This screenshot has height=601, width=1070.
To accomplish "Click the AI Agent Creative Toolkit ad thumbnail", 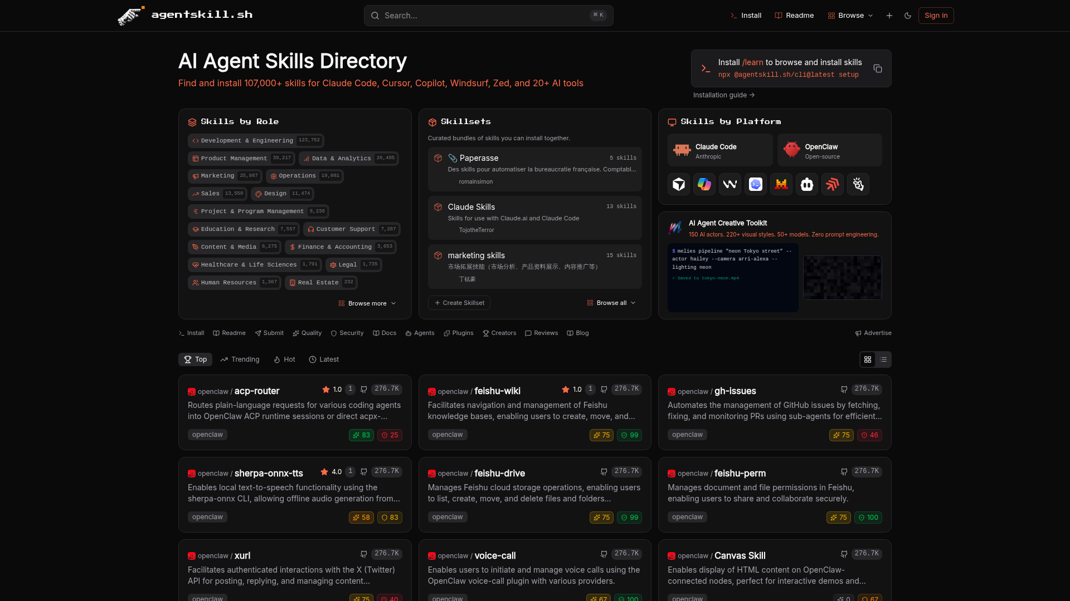I will point(842,278).
